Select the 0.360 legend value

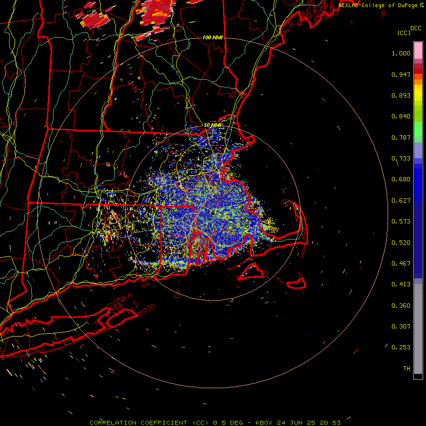[401, 306]
